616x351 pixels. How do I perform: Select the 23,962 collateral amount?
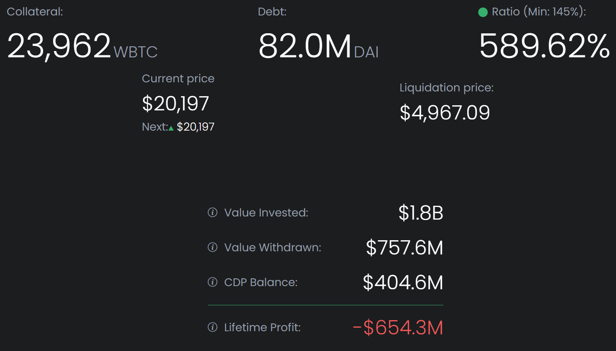[x=59, y=46]
